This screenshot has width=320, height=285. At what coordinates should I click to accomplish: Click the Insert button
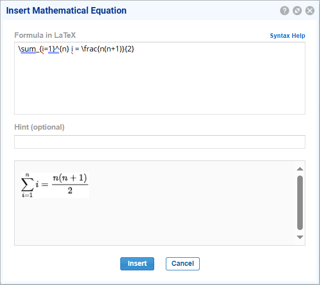coord(137,264)
